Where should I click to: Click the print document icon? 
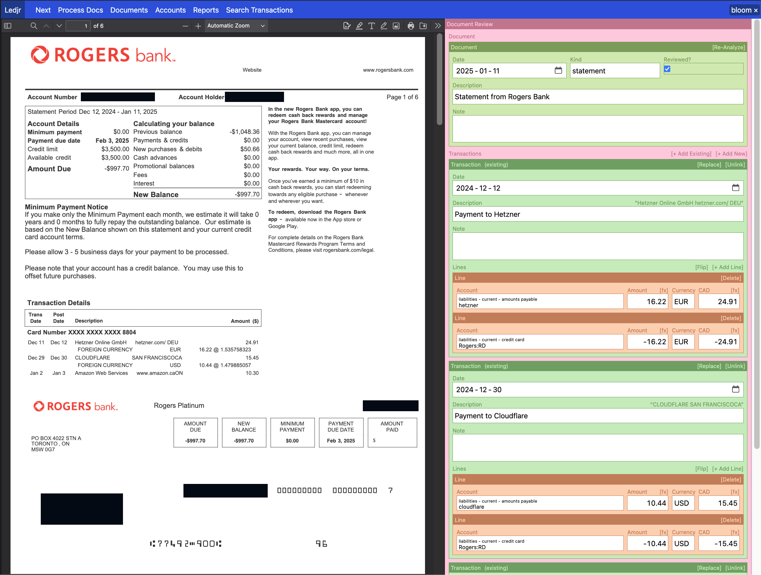tap(411, 26)
